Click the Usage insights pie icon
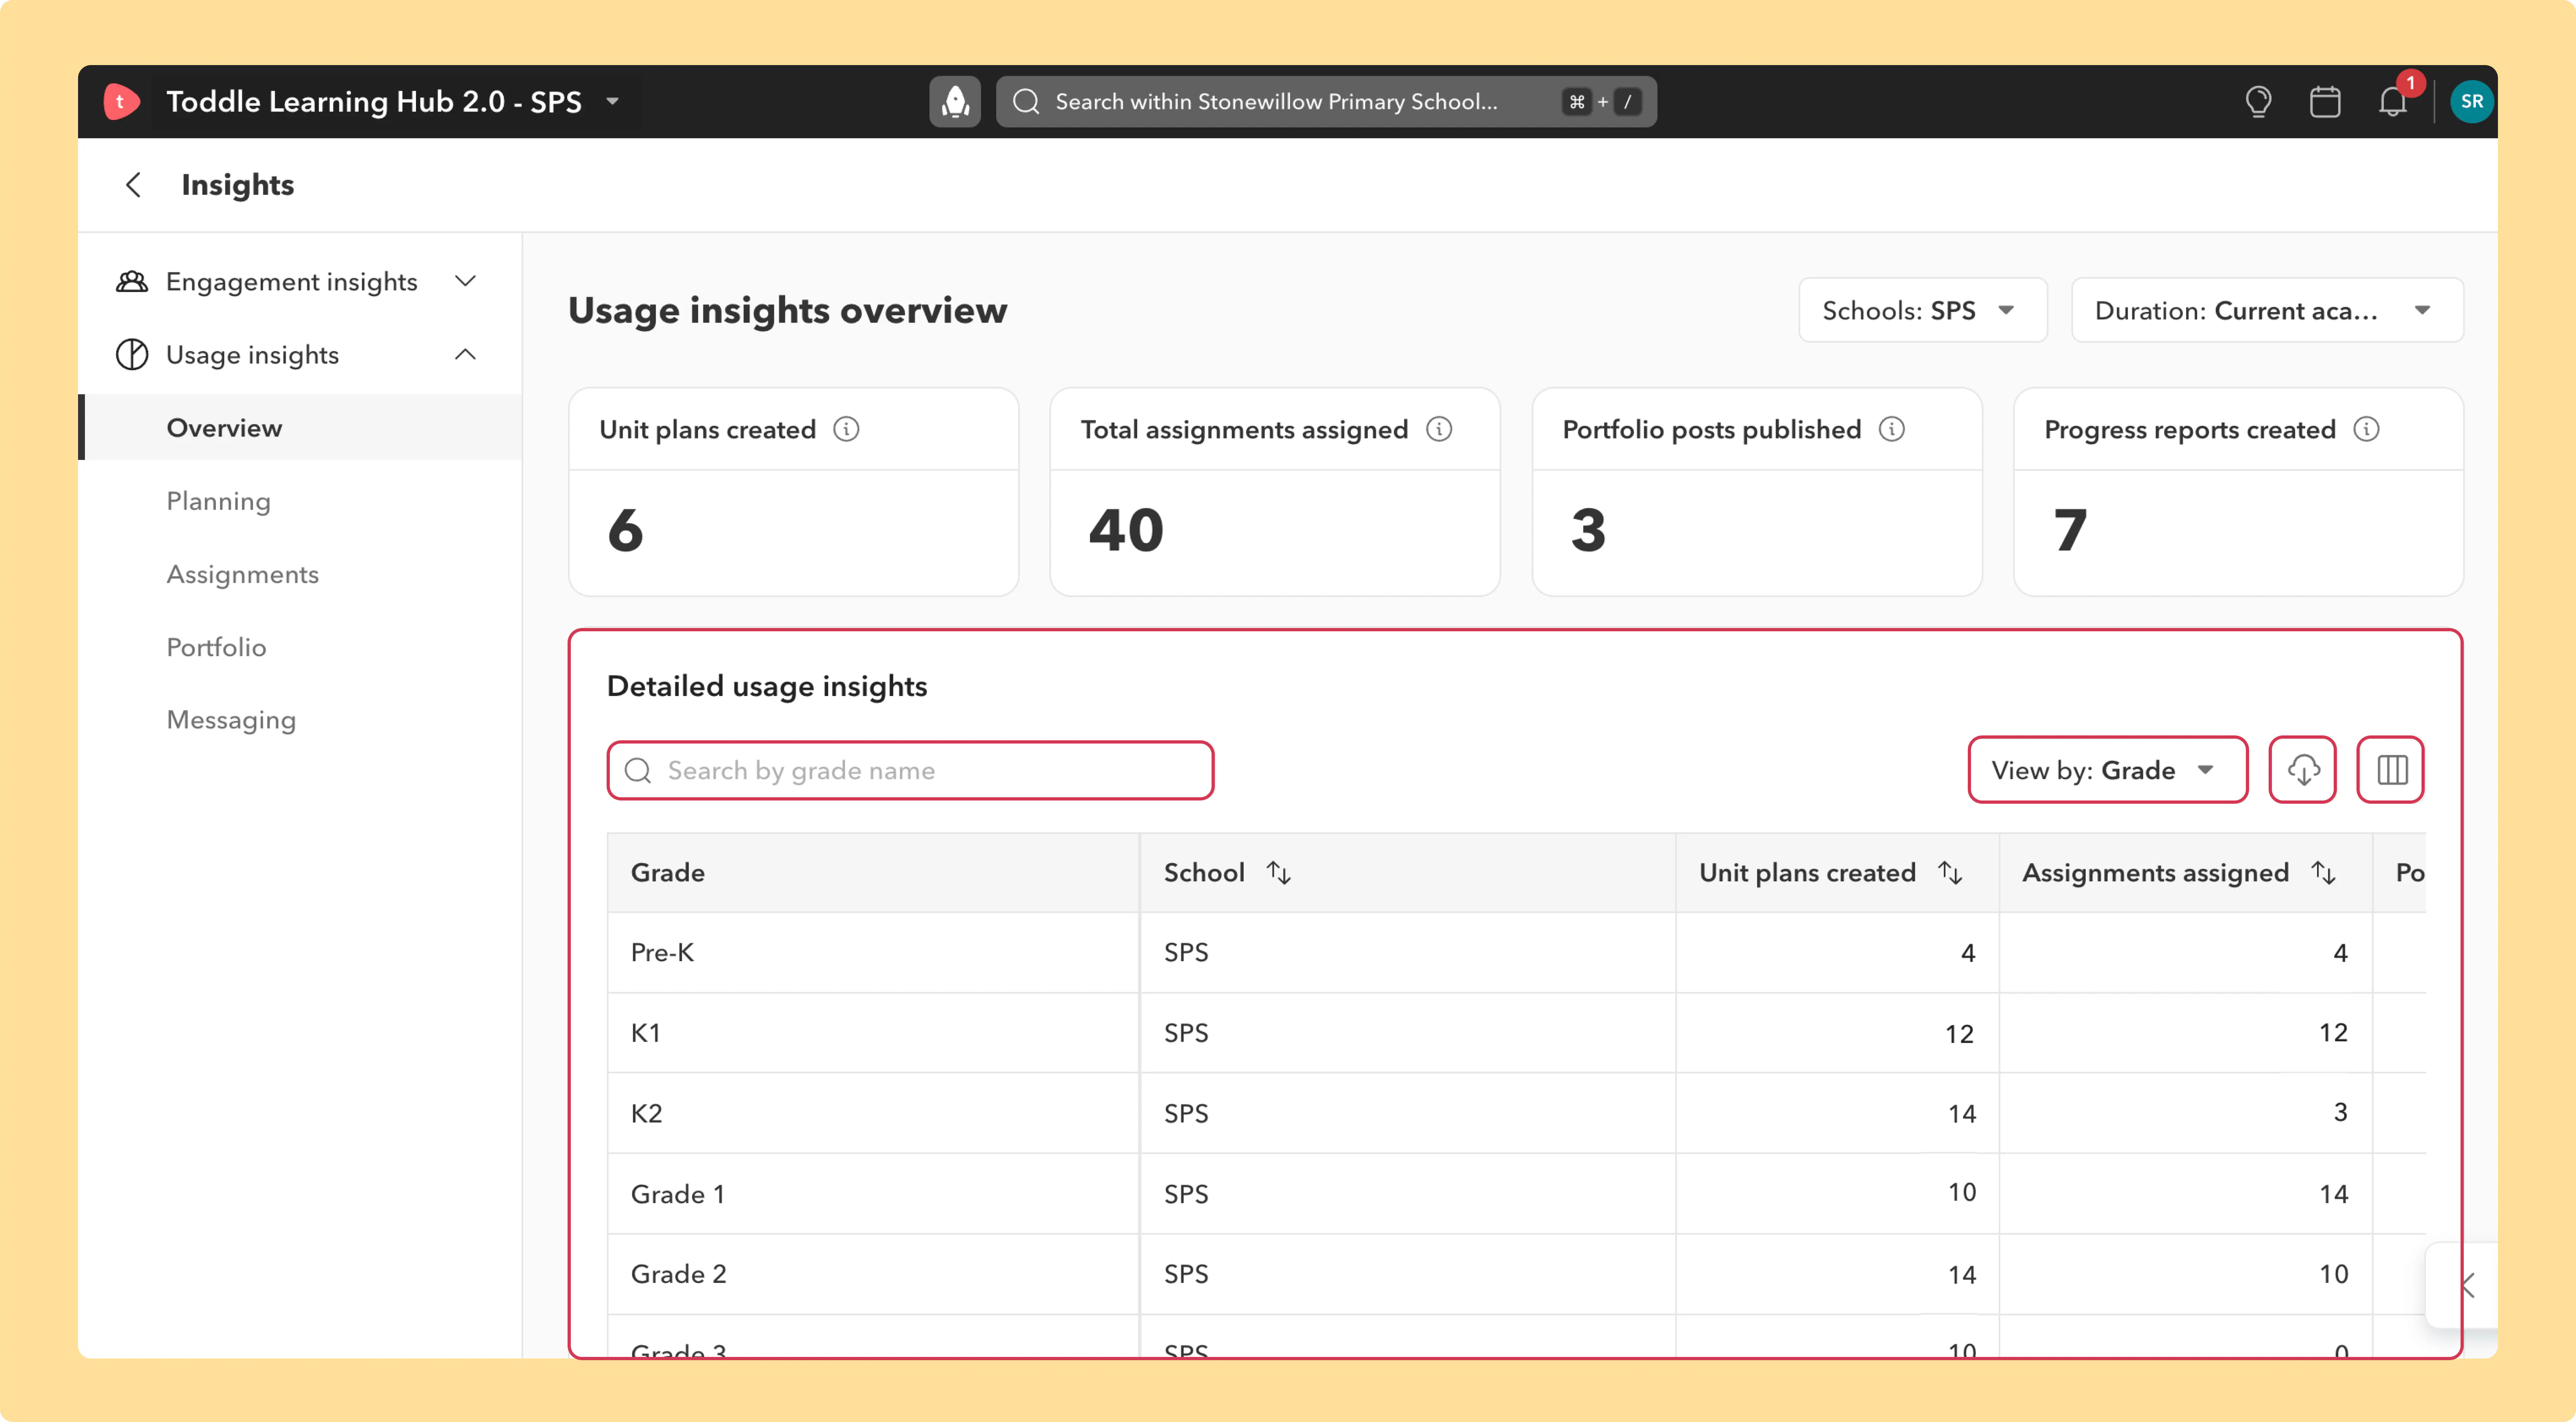This screenshot has width=2576, height=1422. point(132,354)
